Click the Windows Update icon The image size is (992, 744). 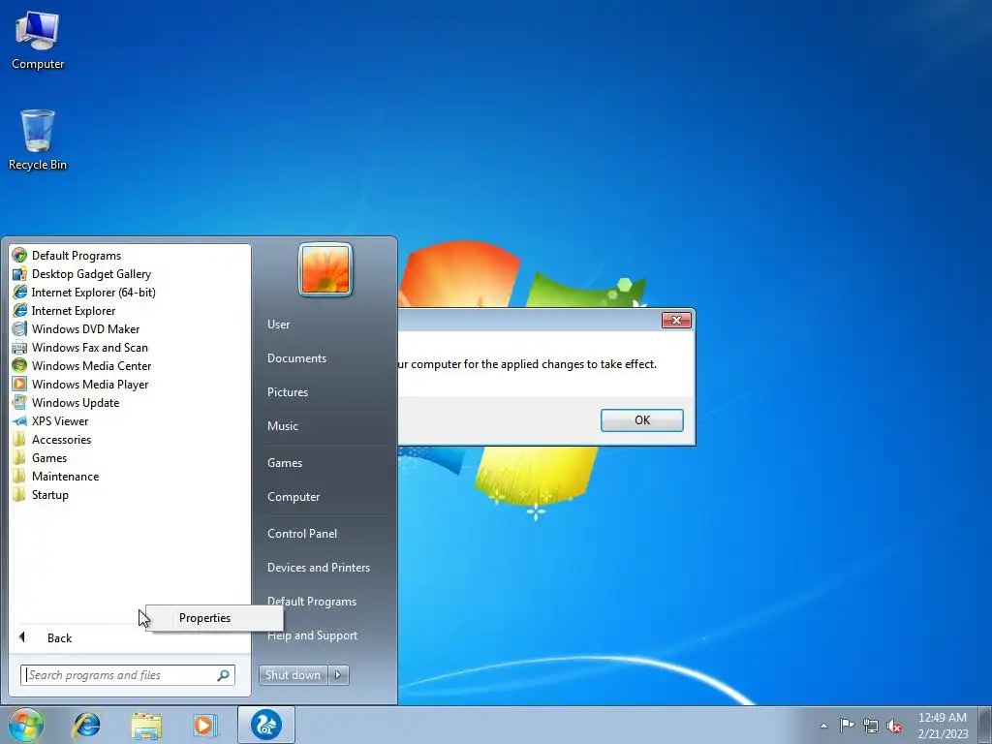19,402
